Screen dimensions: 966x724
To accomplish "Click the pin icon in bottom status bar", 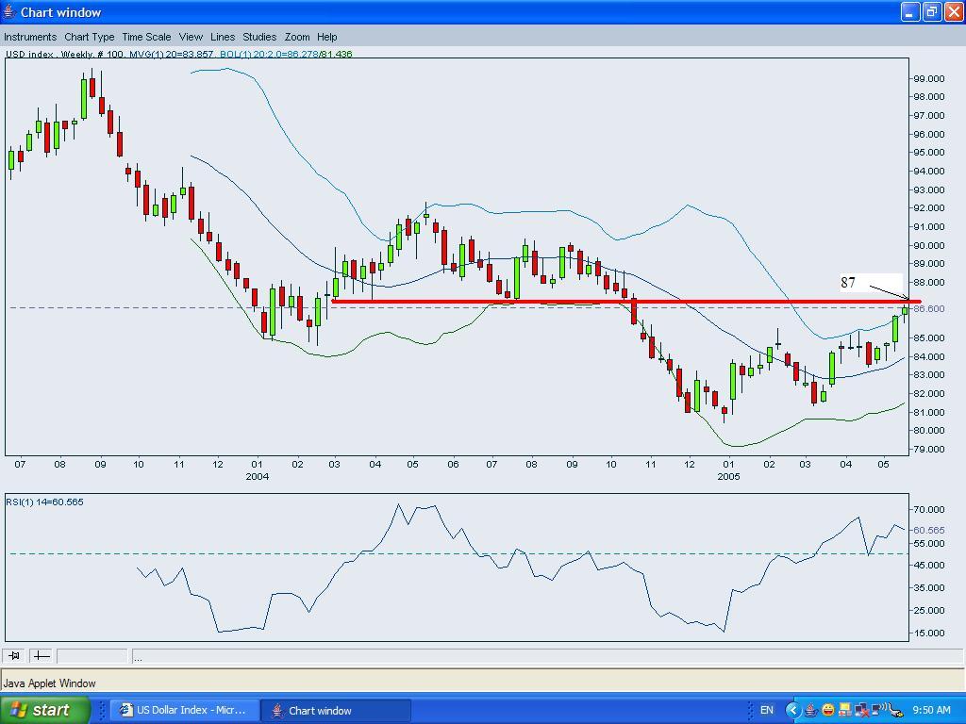I will pos(14,655).
